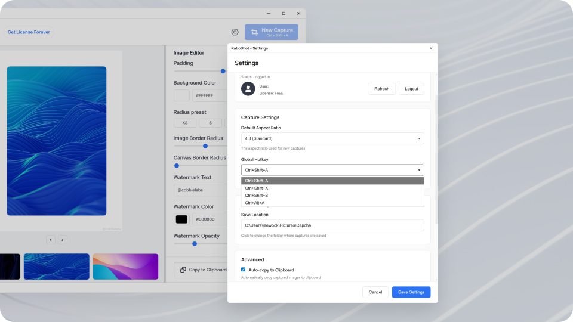Click the #000000 watermark color field
The image size is (573, 322).
pos(210,219)
